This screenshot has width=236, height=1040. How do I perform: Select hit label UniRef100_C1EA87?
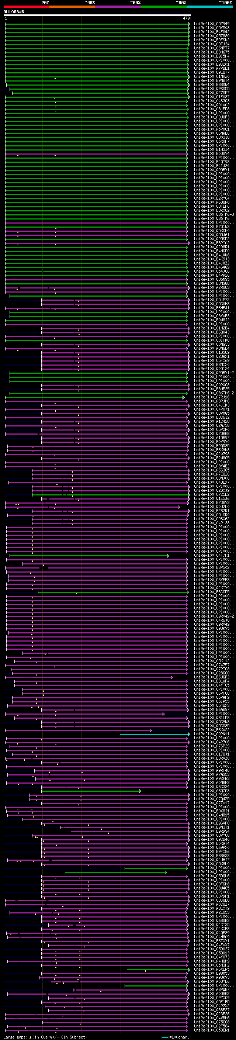point(212,97)
